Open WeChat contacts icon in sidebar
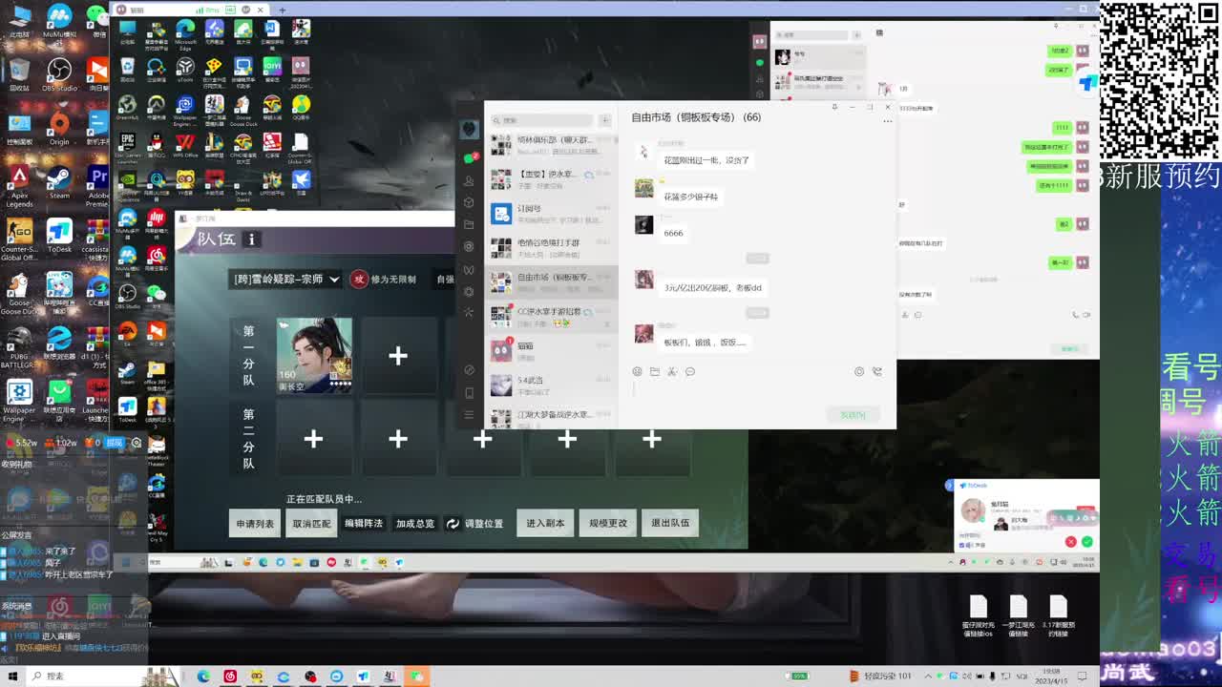The image size is (1222, 687). click(x=469, y=180)
